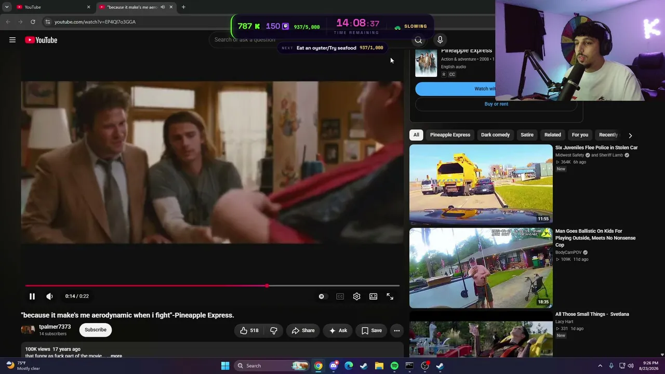Expand the description with ...more
The image size is (665, 374).
click(115, 356)
